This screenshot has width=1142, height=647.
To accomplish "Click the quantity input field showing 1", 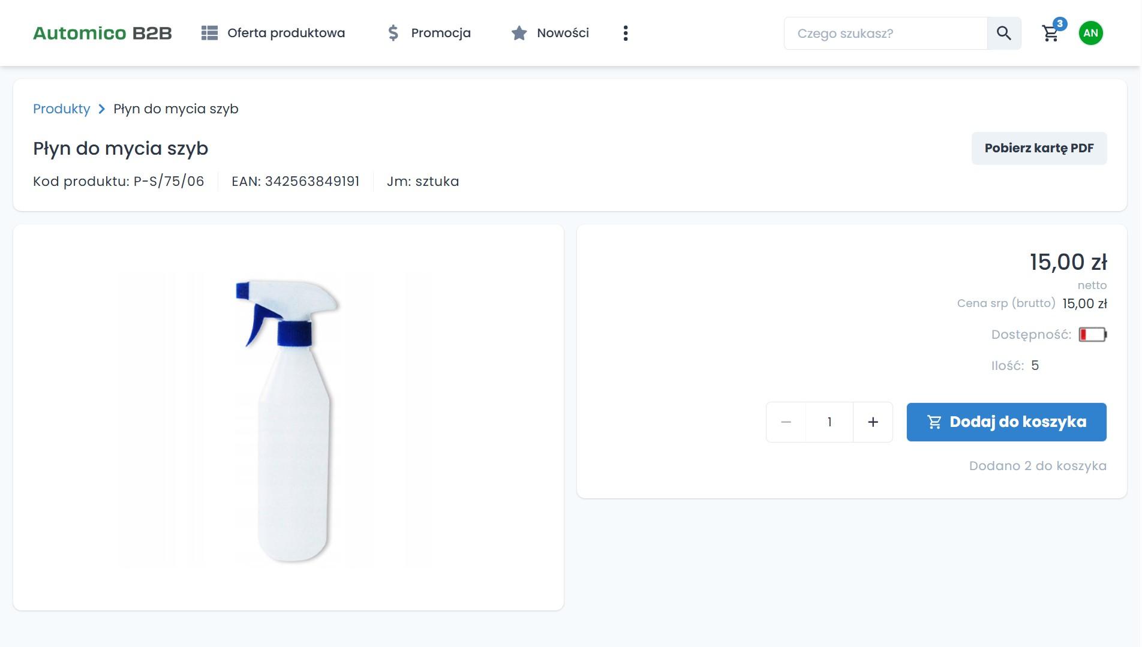I will [830, 422].
